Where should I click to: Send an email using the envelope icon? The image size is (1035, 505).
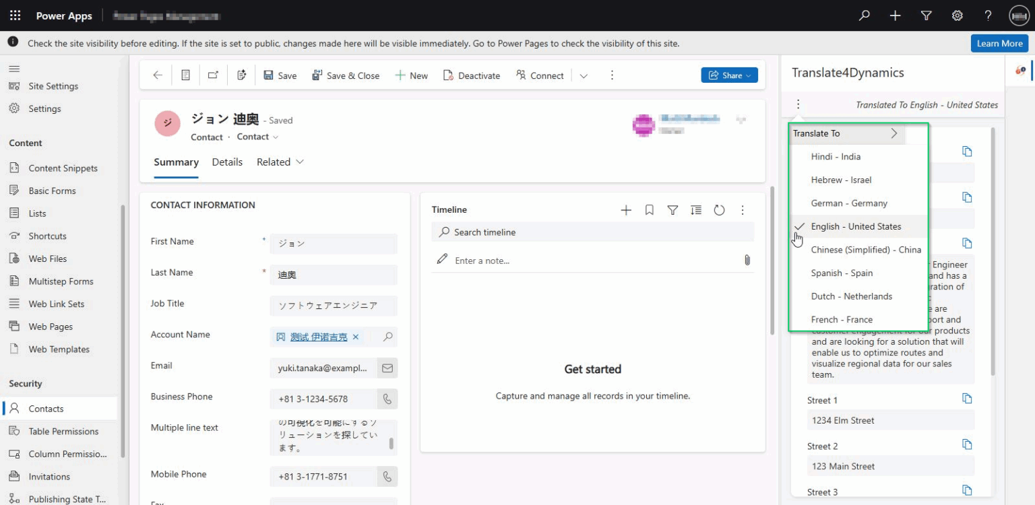tap(387, 368)
